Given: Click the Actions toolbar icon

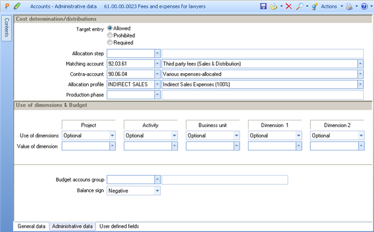Looking at the screenshot, I should (315, 7).
